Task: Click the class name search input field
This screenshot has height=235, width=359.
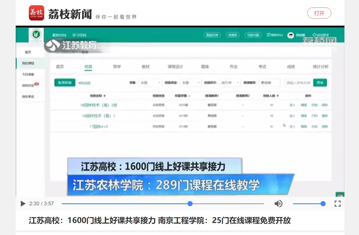Action: [298, 83]
